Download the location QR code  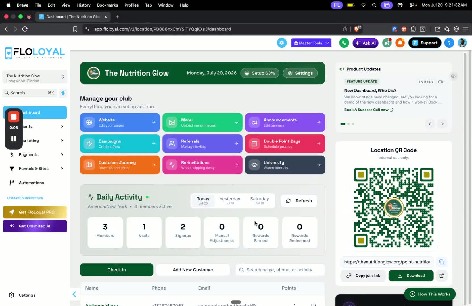pos(411,276)
